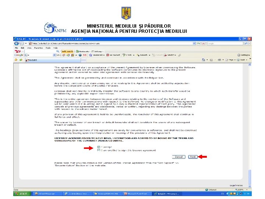Switch to Microsoft PowerPoint taskbar item

(137, 194)
